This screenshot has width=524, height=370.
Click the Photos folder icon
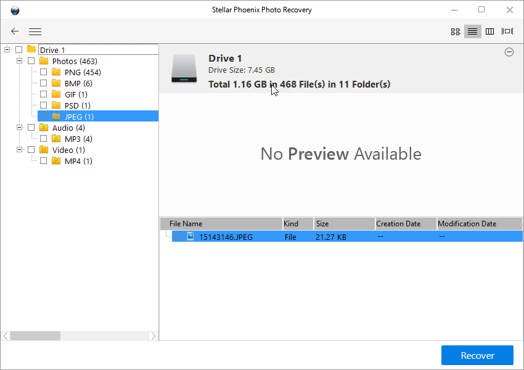(44, 61)
